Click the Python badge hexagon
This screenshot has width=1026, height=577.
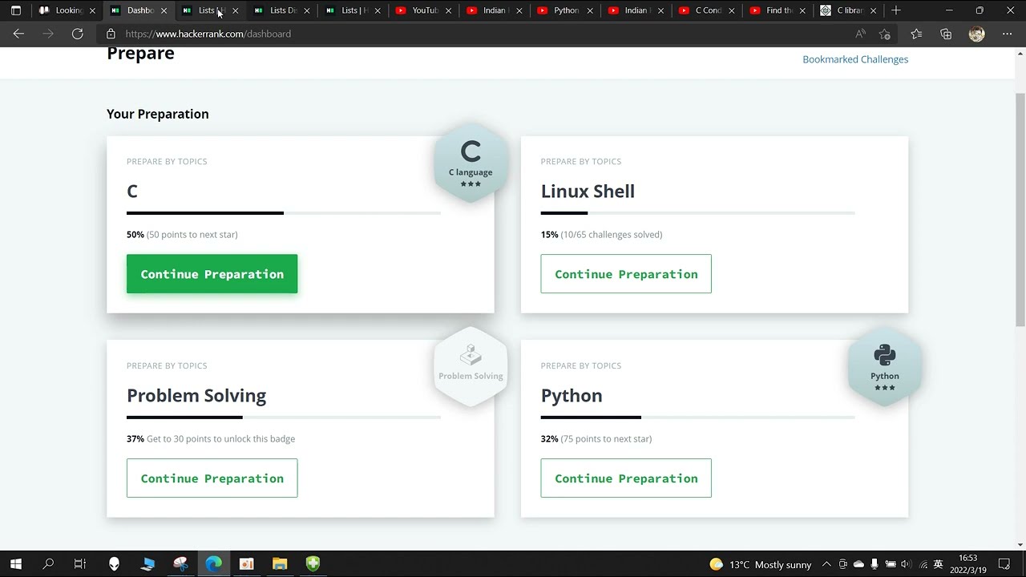pyautogui.click(x=885, y=367)
